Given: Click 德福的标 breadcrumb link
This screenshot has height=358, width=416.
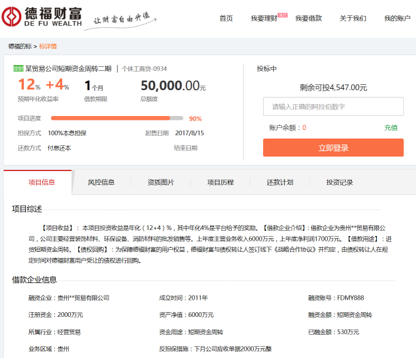Looking at the screenshot, I should pos(20,46).
